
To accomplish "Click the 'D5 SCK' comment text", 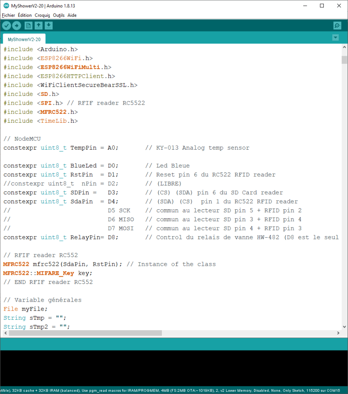I will coord(119,210).
